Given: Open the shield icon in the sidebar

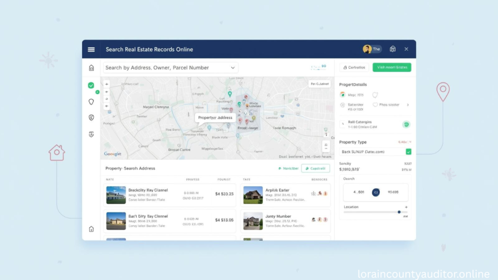Looking at the screenshot, I should tap(91, 118).
